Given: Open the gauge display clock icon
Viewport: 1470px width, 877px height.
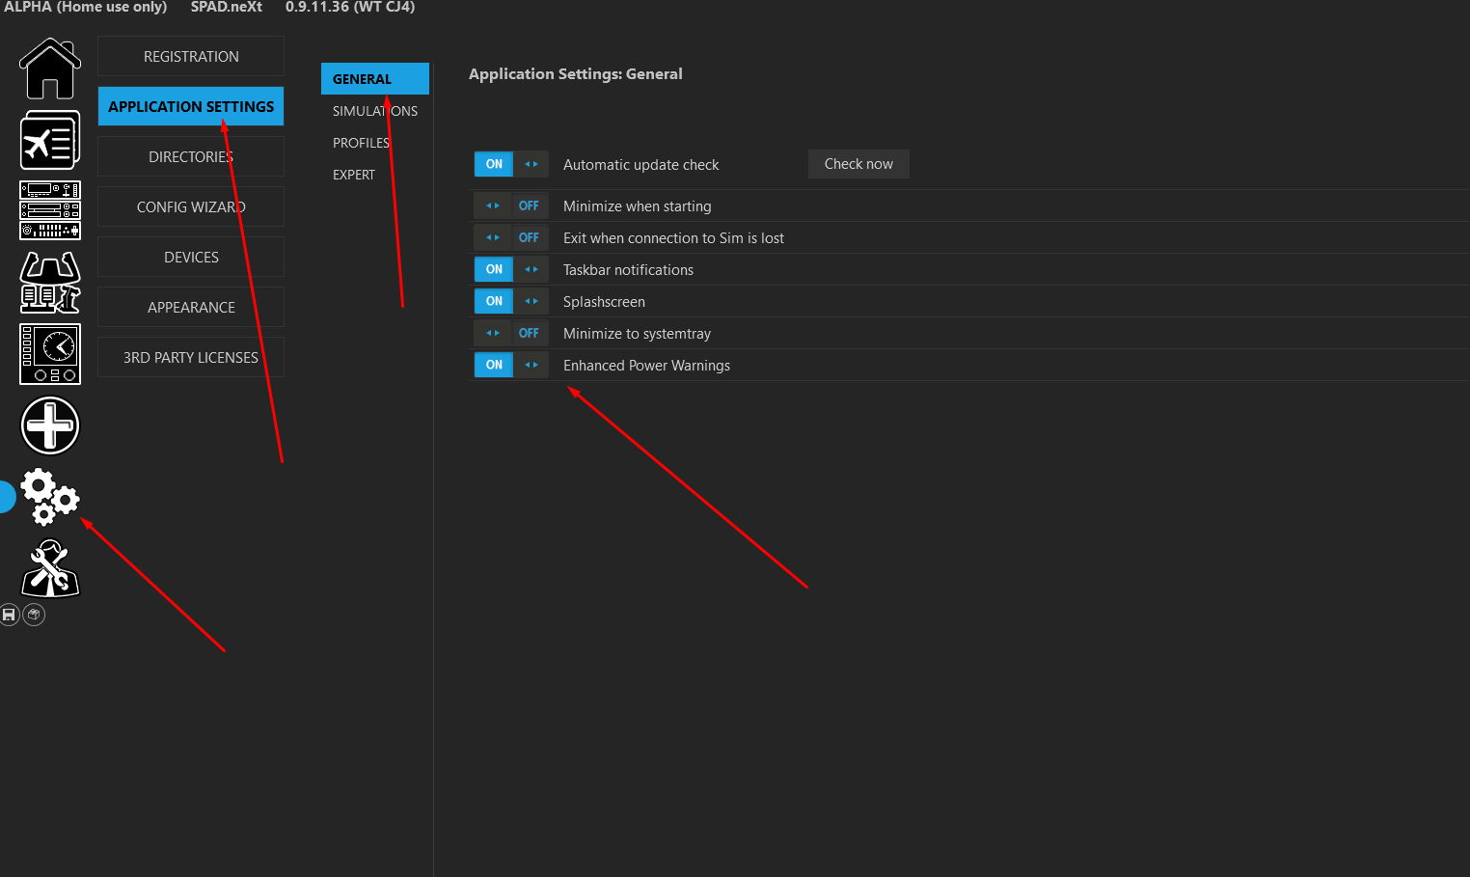Looking at the screenshot, I should pos(50,353).
